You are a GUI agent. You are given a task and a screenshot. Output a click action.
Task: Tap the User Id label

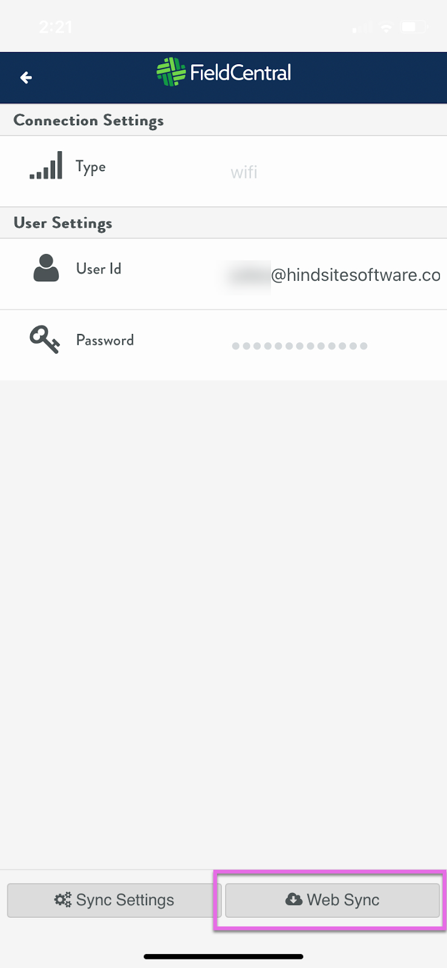pos(99,269)
